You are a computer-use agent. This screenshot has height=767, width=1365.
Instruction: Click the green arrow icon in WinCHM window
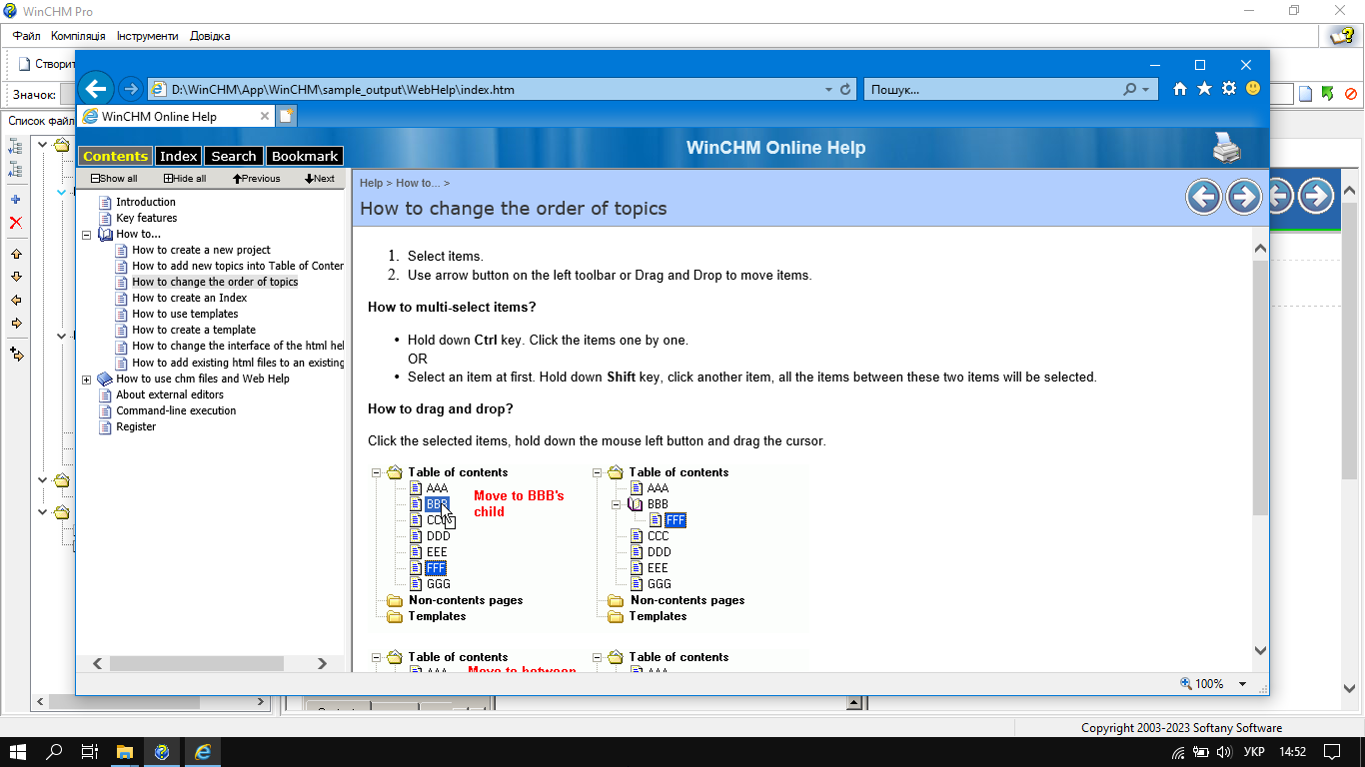click(x=1328, y=94)
